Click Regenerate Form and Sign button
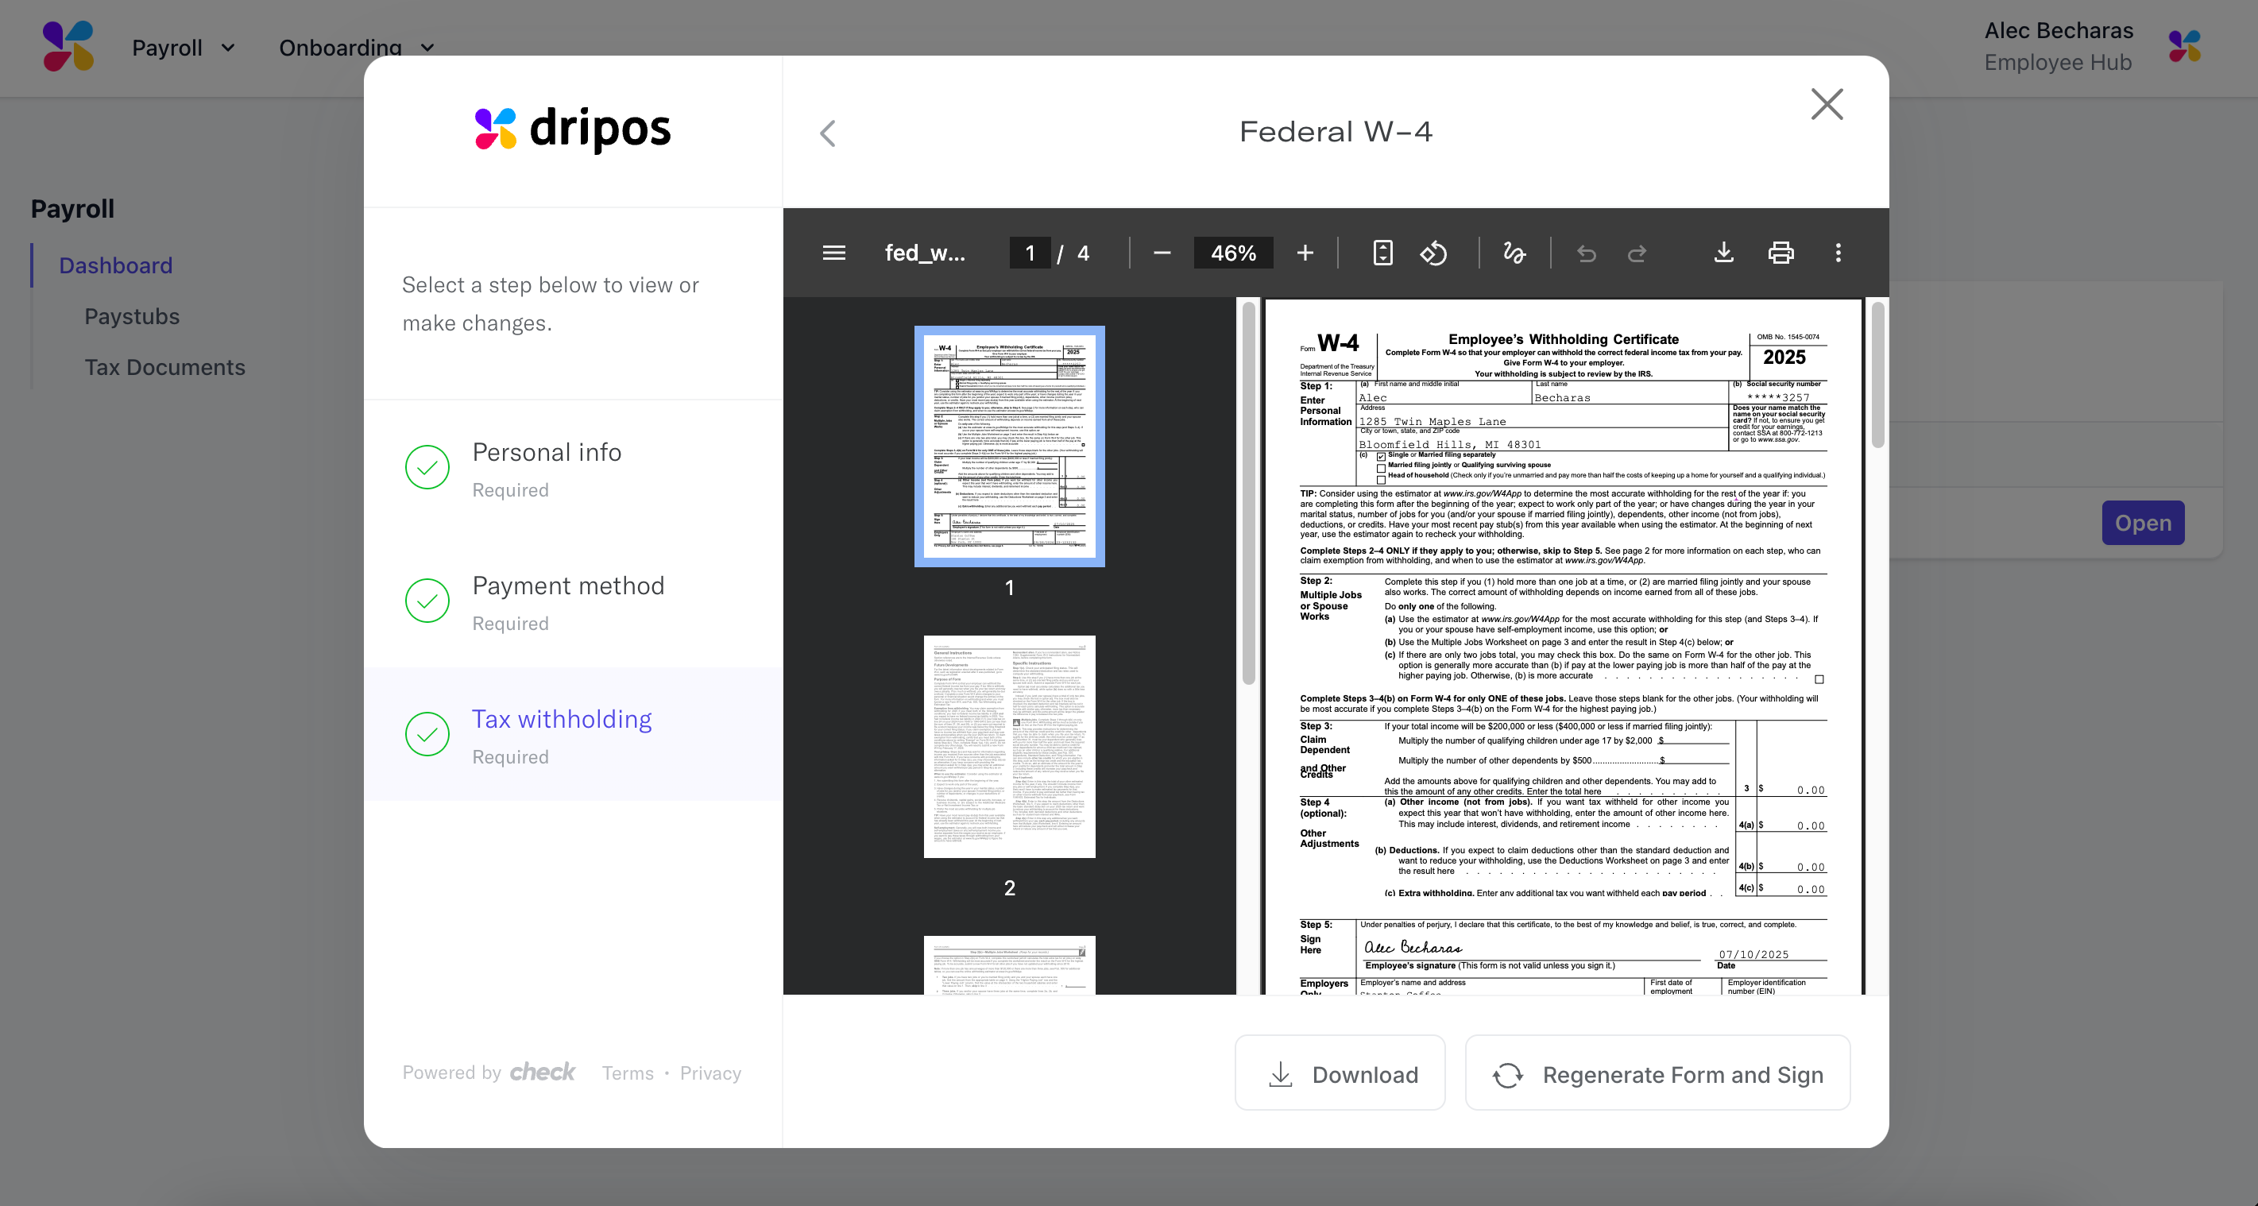Image resolution: width=2258 pixels, height=1206 pixels. 1657,1073
